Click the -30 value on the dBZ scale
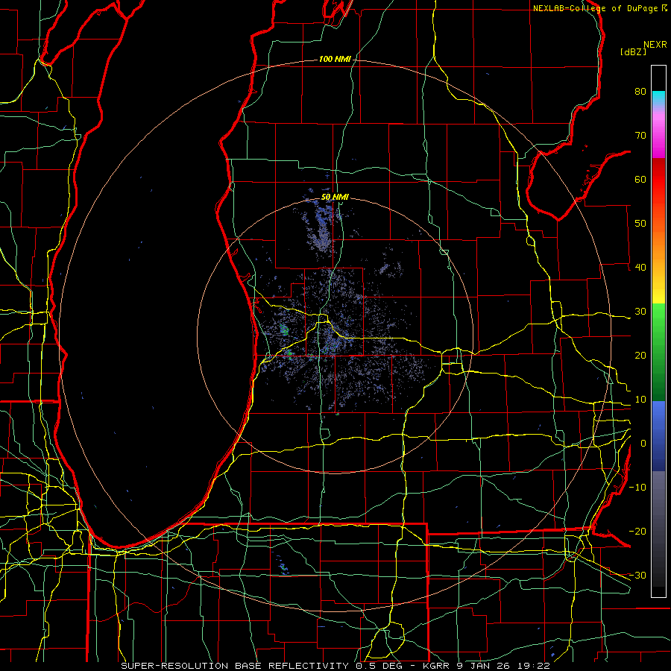This screenshot has width=671, height=671. point(637,575)
